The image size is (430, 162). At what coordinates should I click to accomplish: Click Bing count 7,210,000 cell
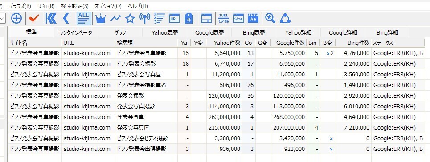[353, 128]
